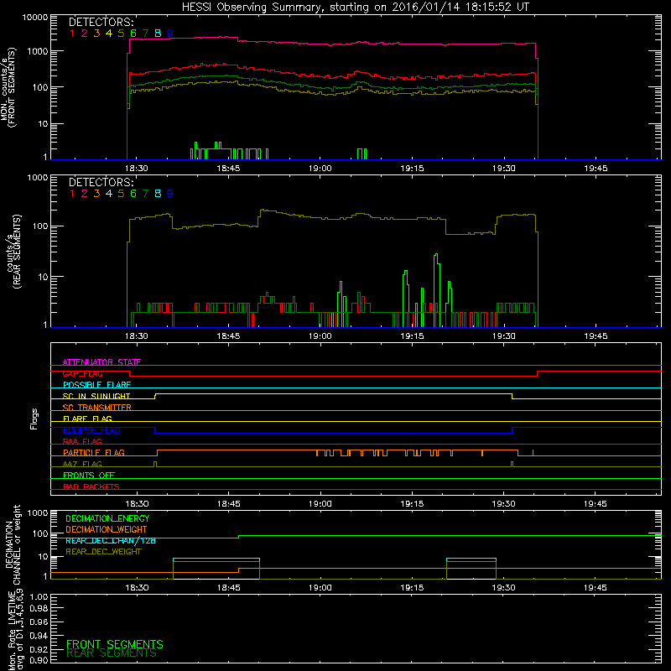Click the FLARE_FLAG label
Screen dimensions: 671x671
(x=87, y=419)
